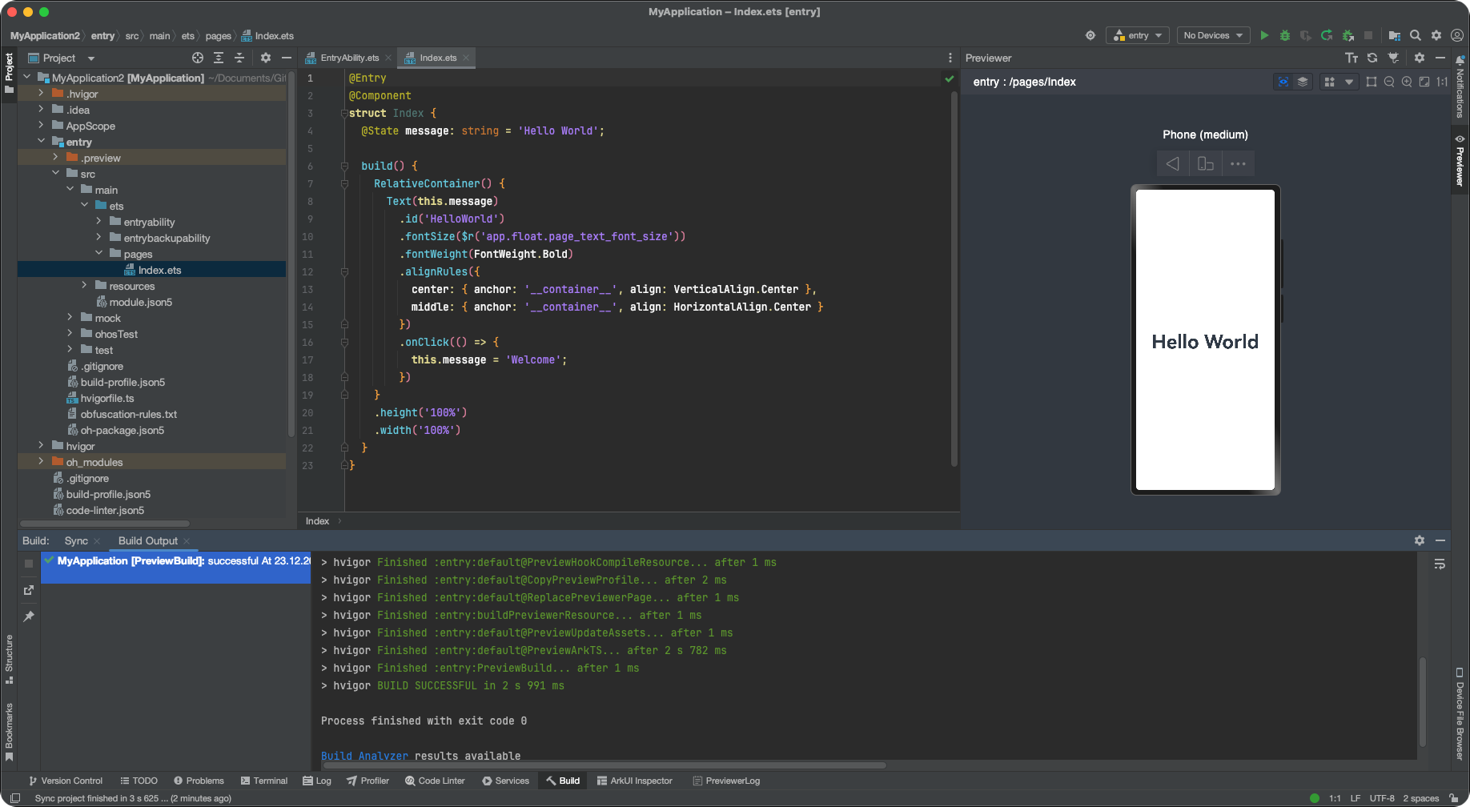Open the Version Control tool window
Image resolution: width=1470 pixels, height=807 pixels.
click(x=66, y=781)
